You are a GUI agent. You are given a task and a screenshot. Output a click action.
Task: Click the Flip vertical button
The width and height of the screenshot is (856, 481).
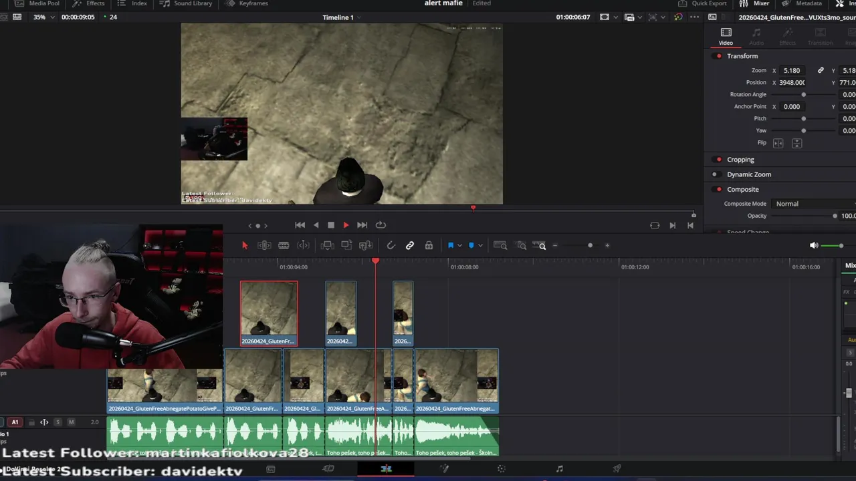(796, 143)
